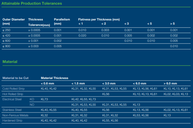
Task: Click the "Parallelism (mm)" column header
Action: [62, 22]
